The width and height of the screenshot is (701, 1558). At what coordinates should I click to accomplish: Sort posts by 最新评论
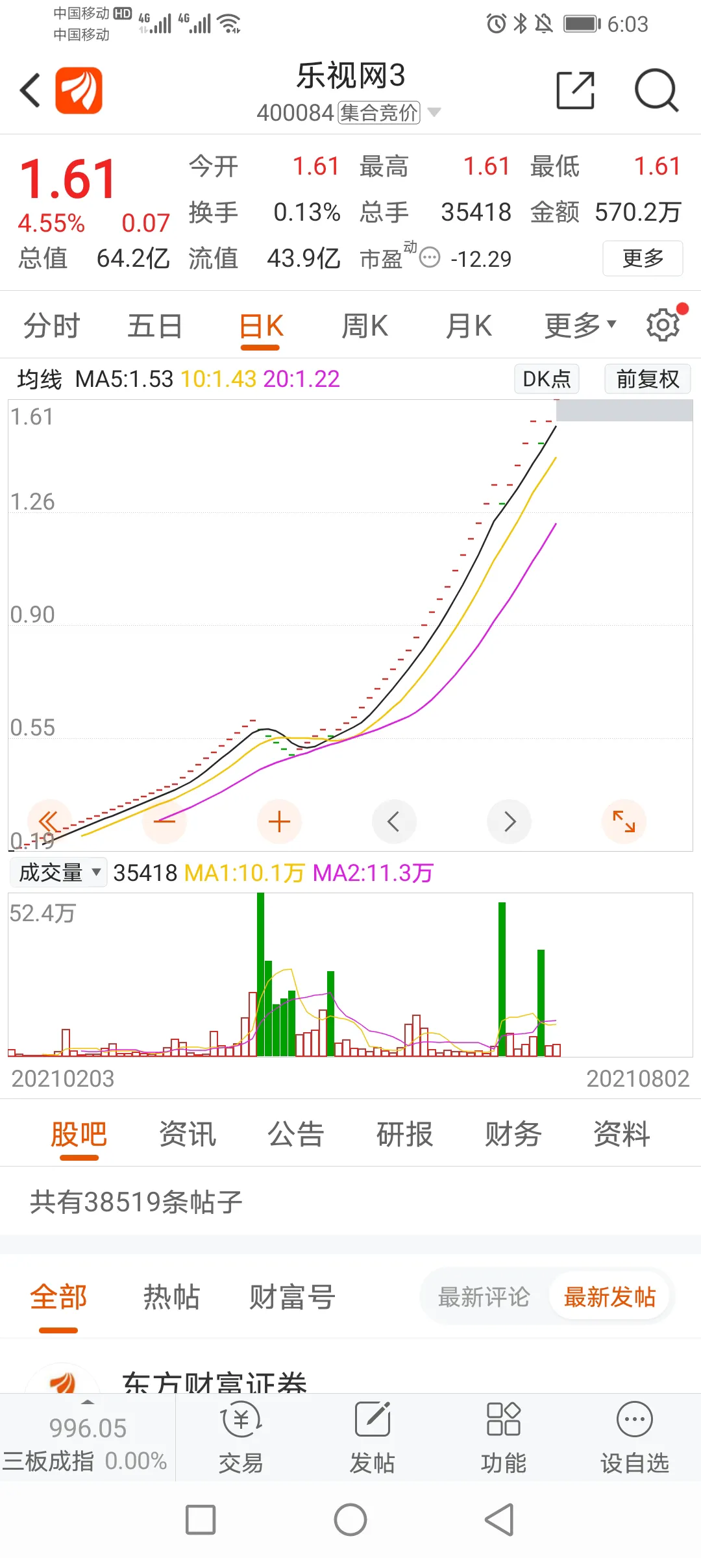click(484, 1297)
